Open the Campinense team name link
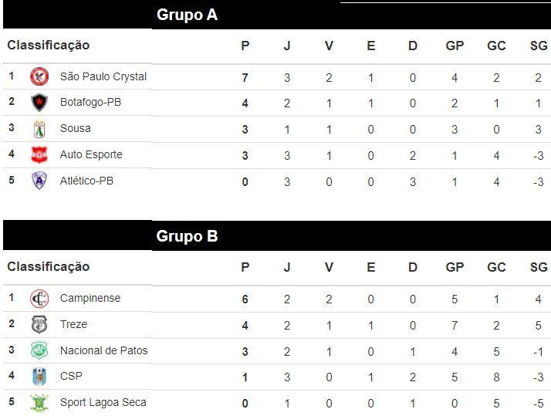The height and width of the screenshot is (416, 551). click(90, 298)
